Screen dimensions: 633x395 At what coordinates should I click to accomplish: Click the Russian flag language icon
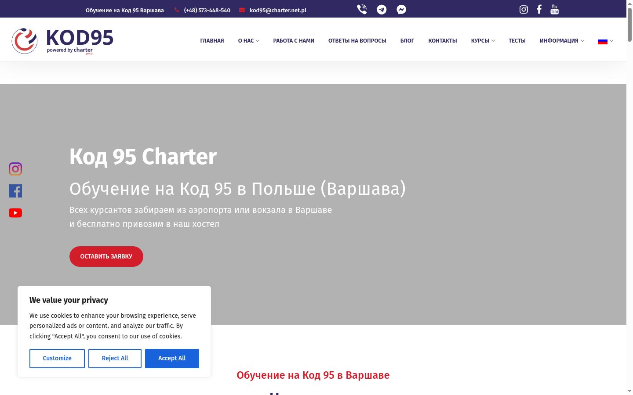pos(602,41)
